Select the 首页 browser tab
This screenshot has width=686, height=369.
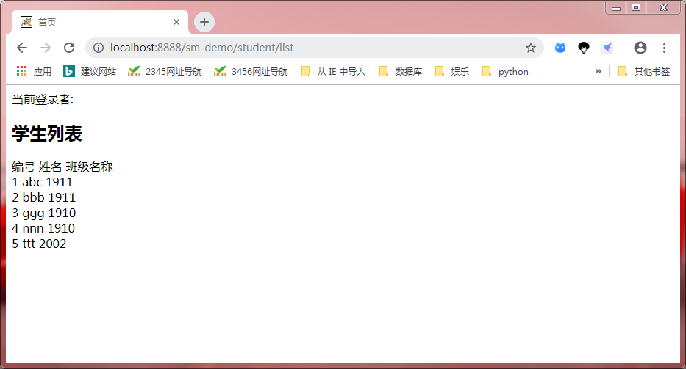[100, 22]
